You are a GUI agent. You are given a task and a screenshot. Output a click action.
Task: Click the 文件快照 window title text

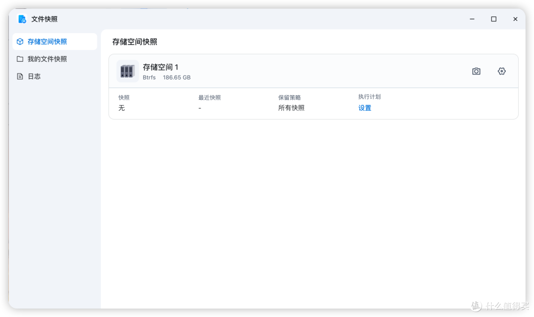44,19
